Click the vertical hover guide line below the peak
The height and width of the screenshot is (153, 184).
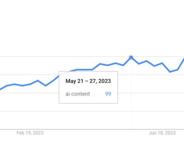click(x=131, y=93)
